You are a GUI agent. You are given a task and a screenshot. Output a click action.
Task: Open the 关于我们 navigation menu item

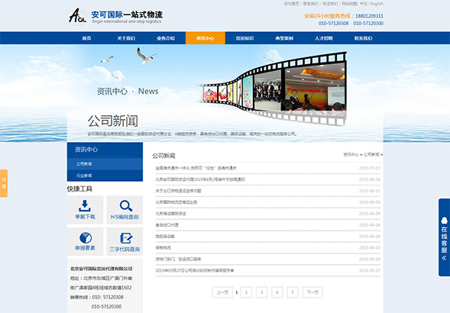pyautogui.click(x=126, y=38)
